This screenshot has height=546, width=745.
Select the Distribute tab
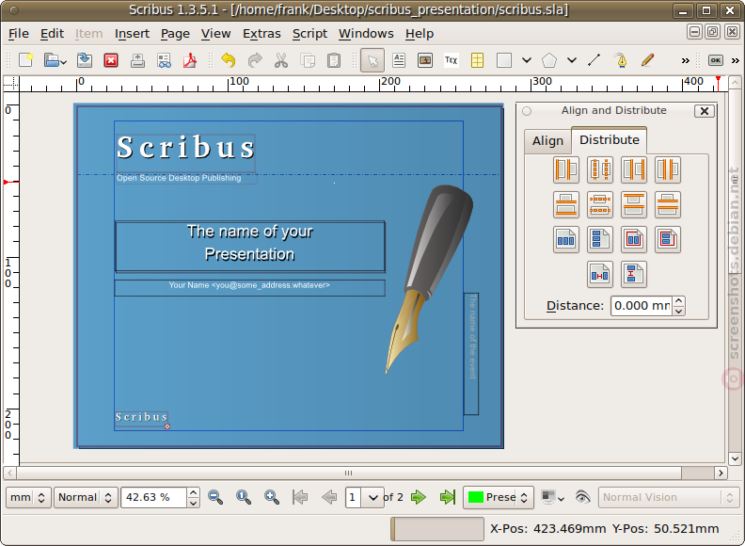click(x=610, y=140)
